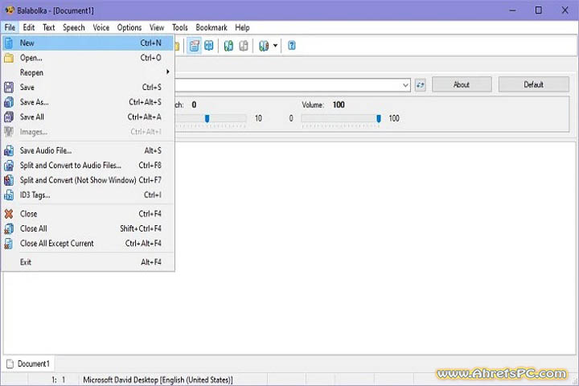Screen dimensions: 579x386
Task: Open the Text menu
Action: tap(49, 27)
